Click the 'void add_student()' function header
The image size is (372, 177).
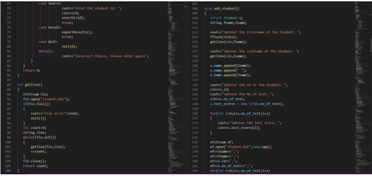click(x=222, y=8)
